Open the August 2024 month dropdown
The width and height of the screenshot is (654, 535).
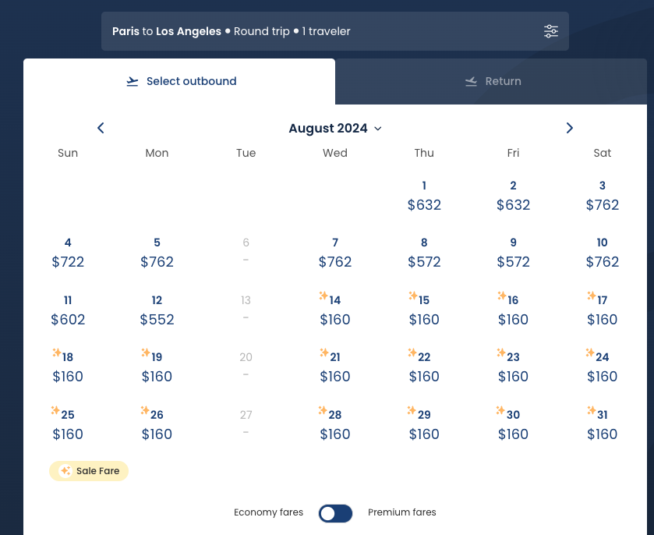coord(335,128)
